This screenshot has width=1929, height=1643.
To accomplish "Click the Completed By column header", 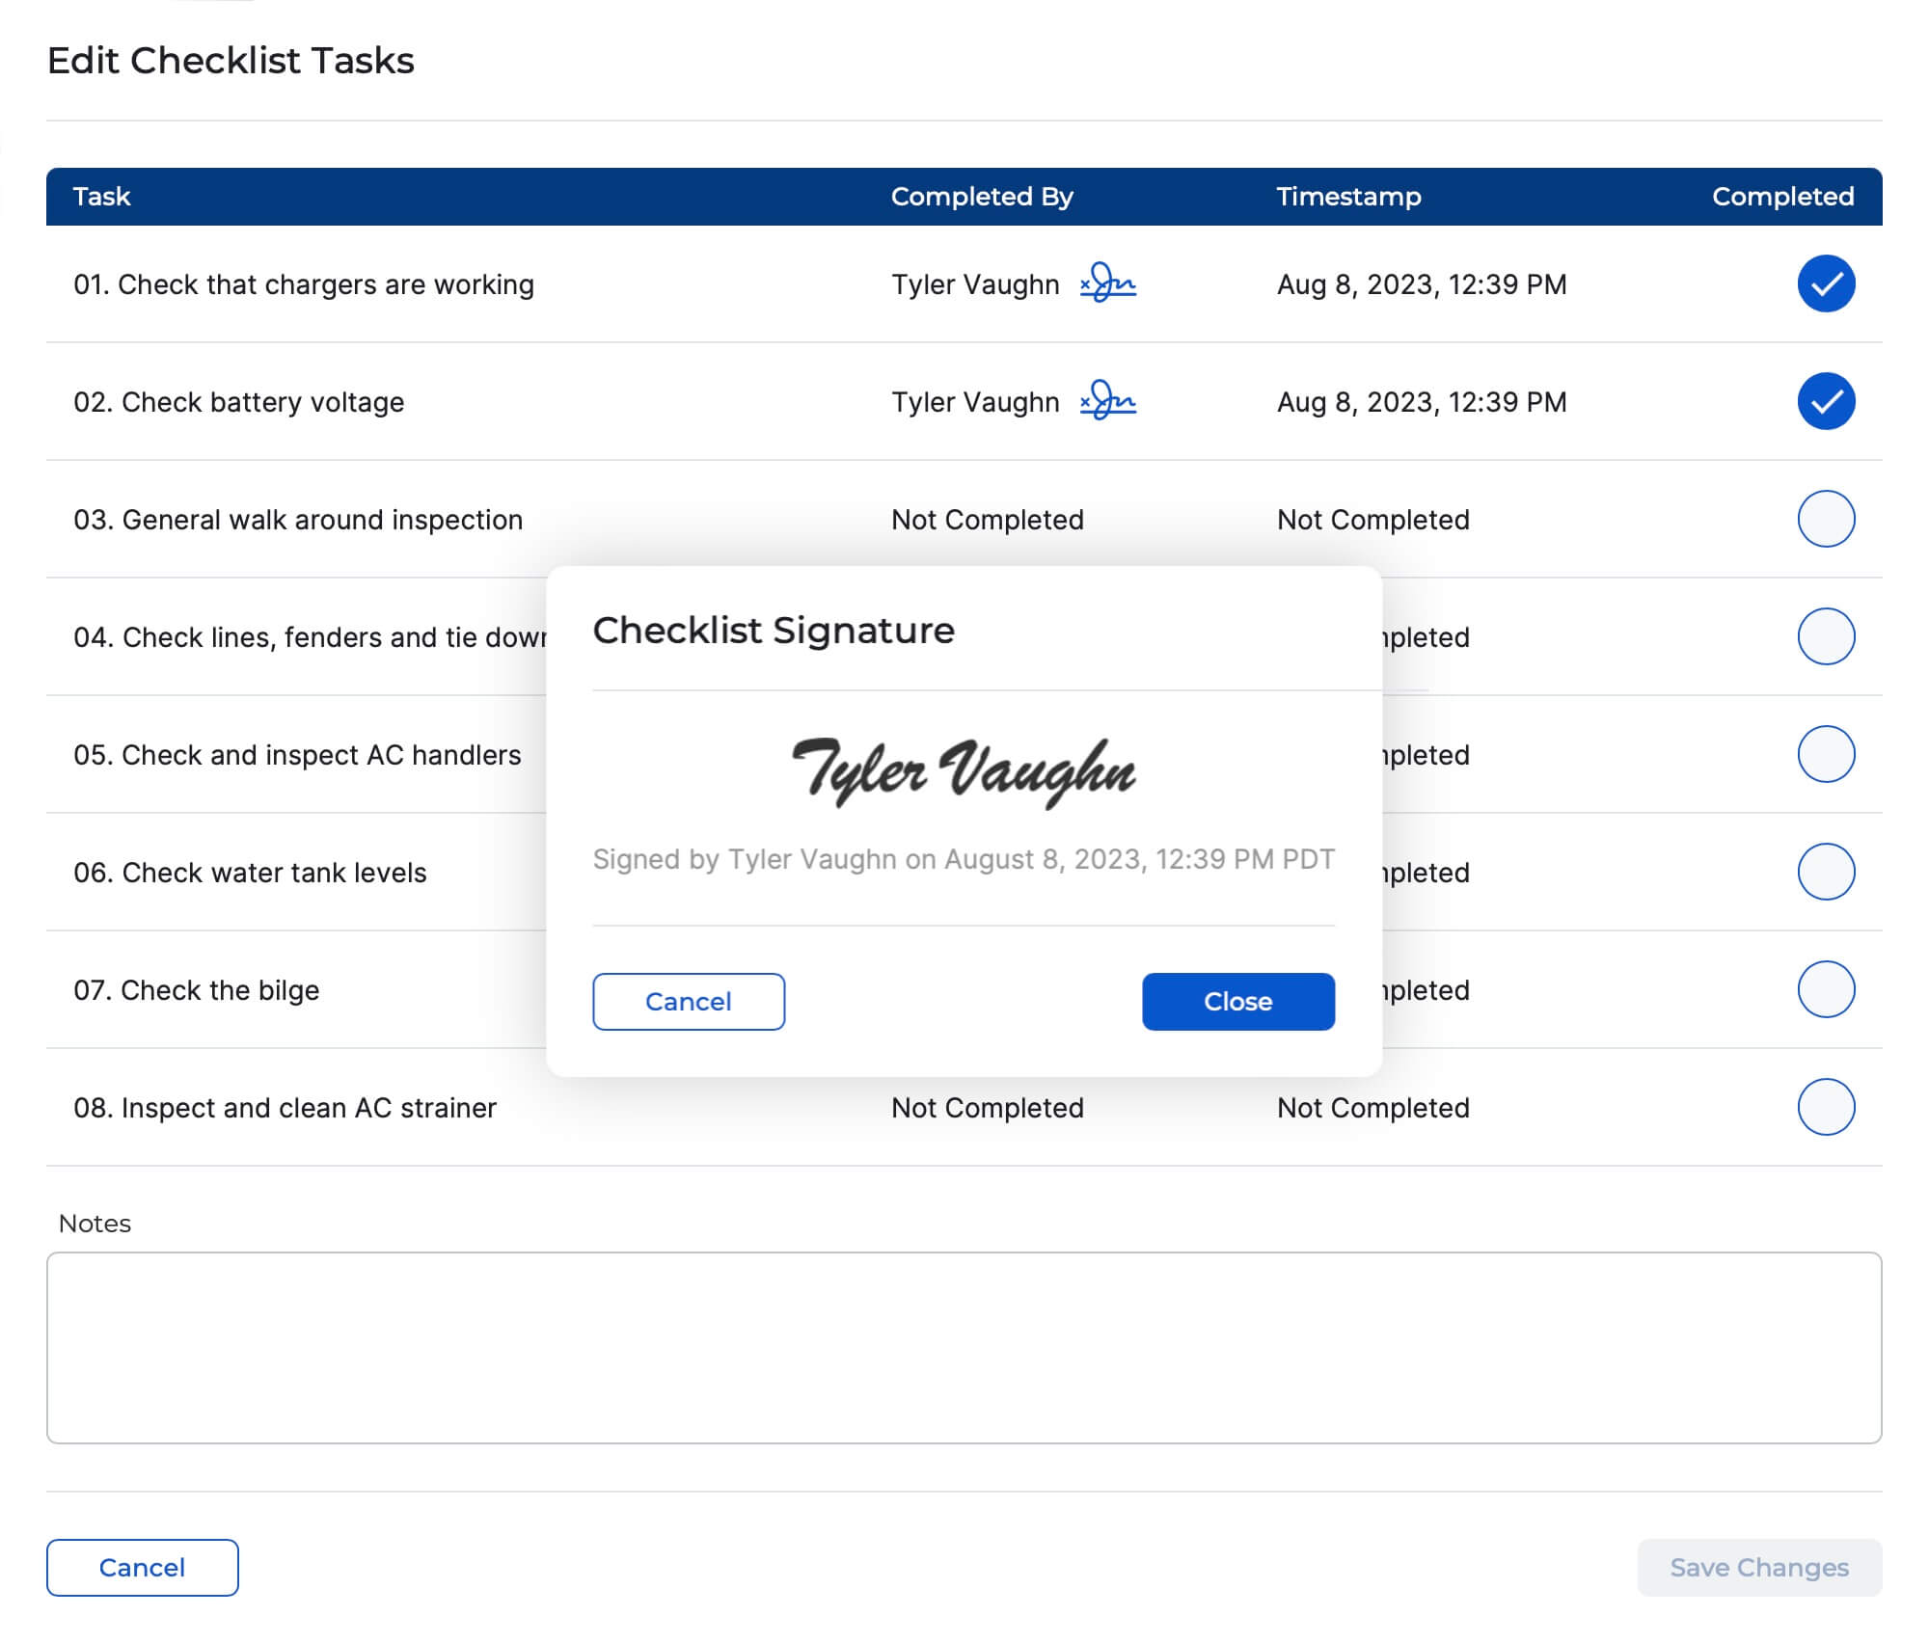I will click(981, 197).
